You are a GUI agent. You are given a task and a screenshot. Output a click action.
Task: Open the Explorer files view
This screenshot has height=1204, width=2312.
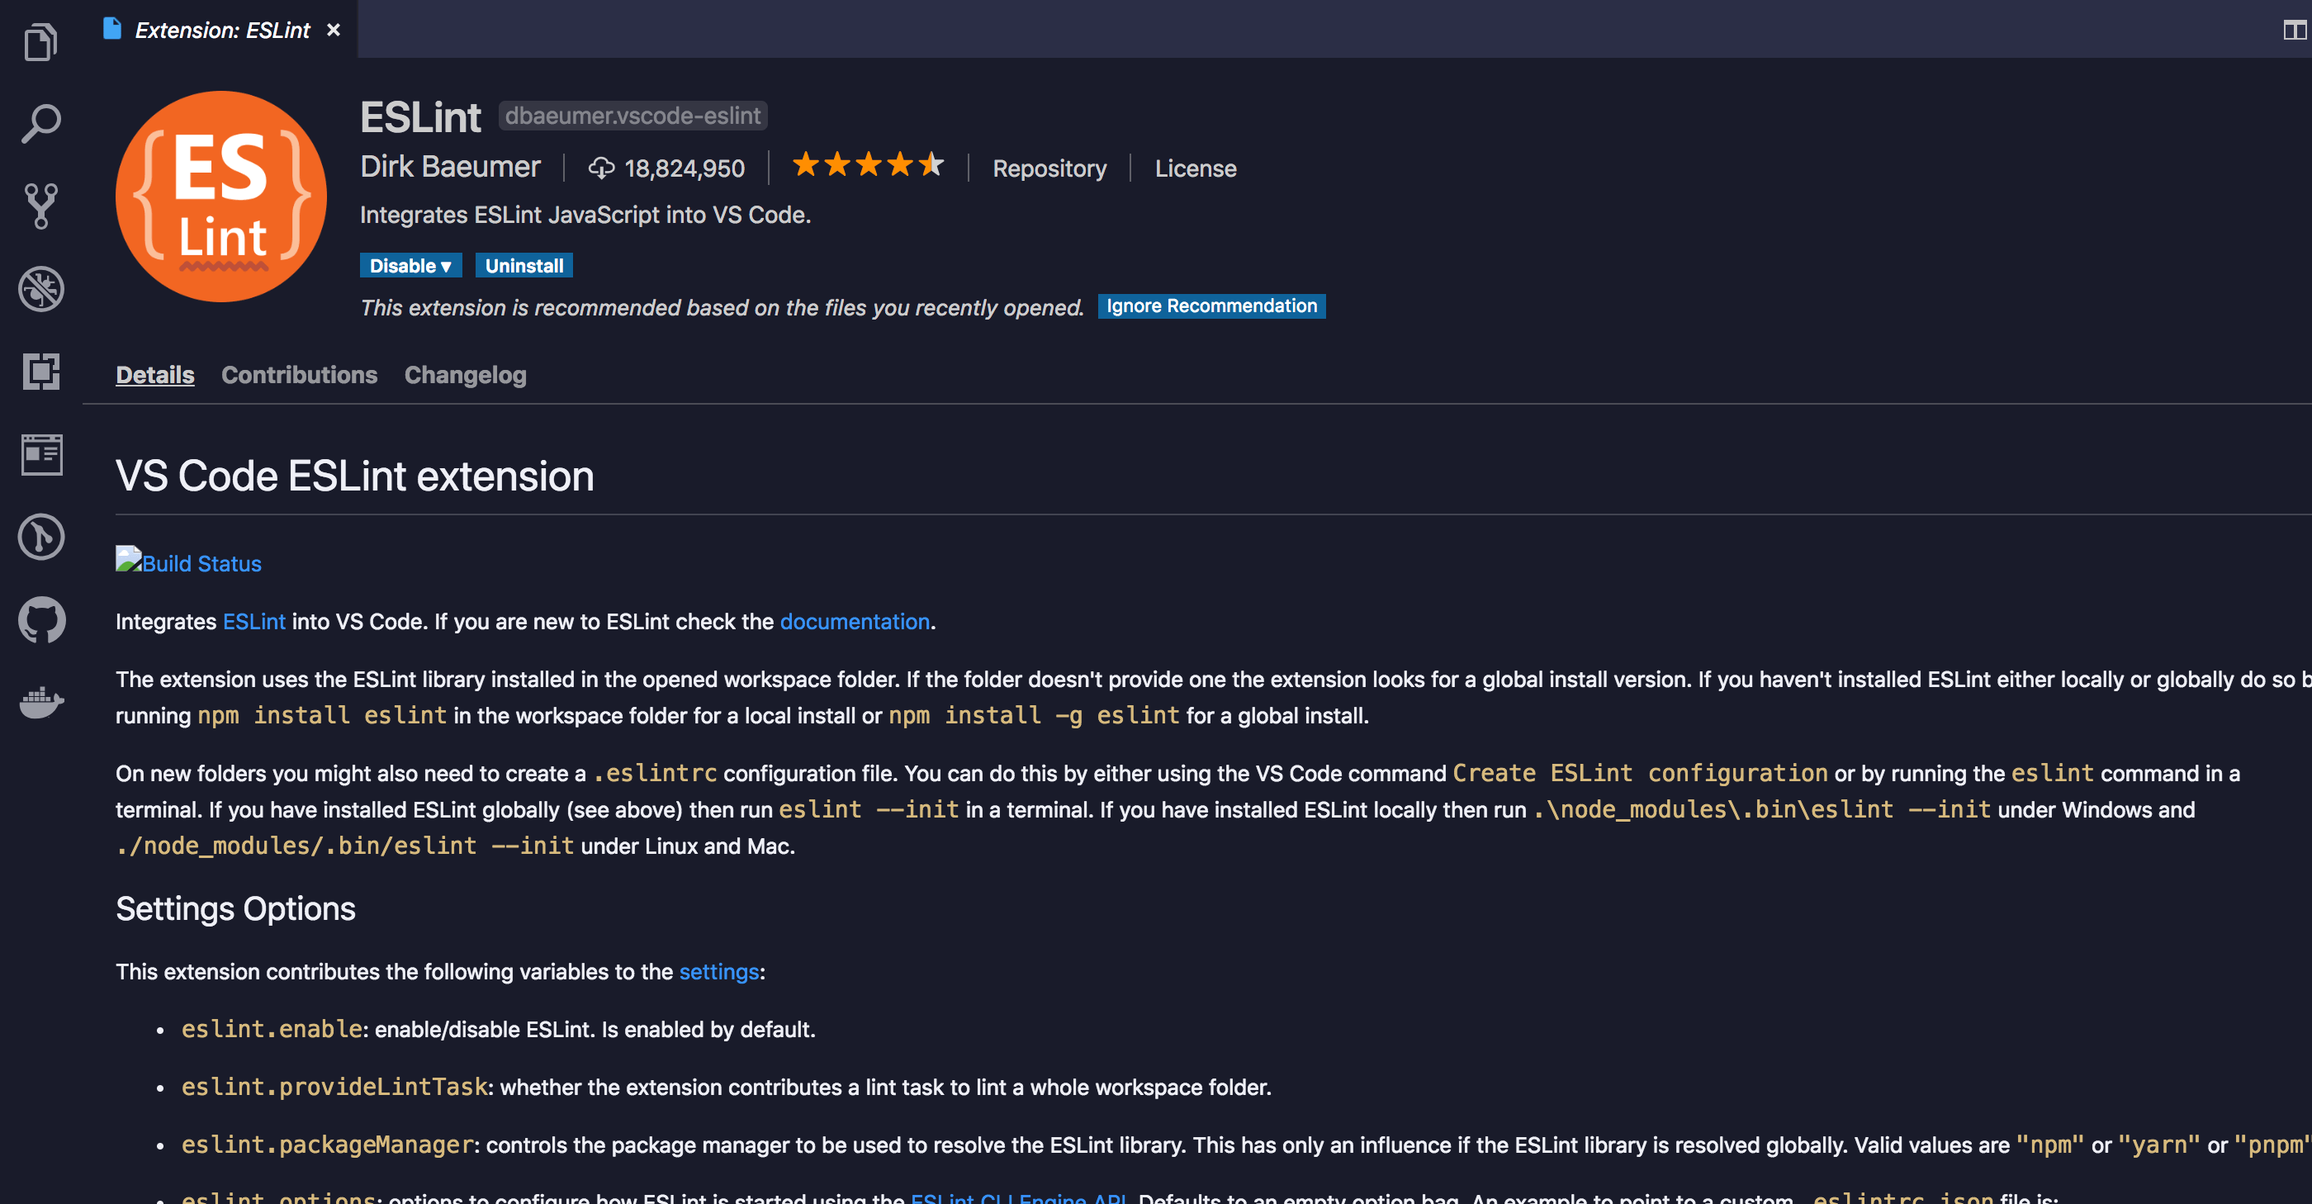tap(40, 41)
